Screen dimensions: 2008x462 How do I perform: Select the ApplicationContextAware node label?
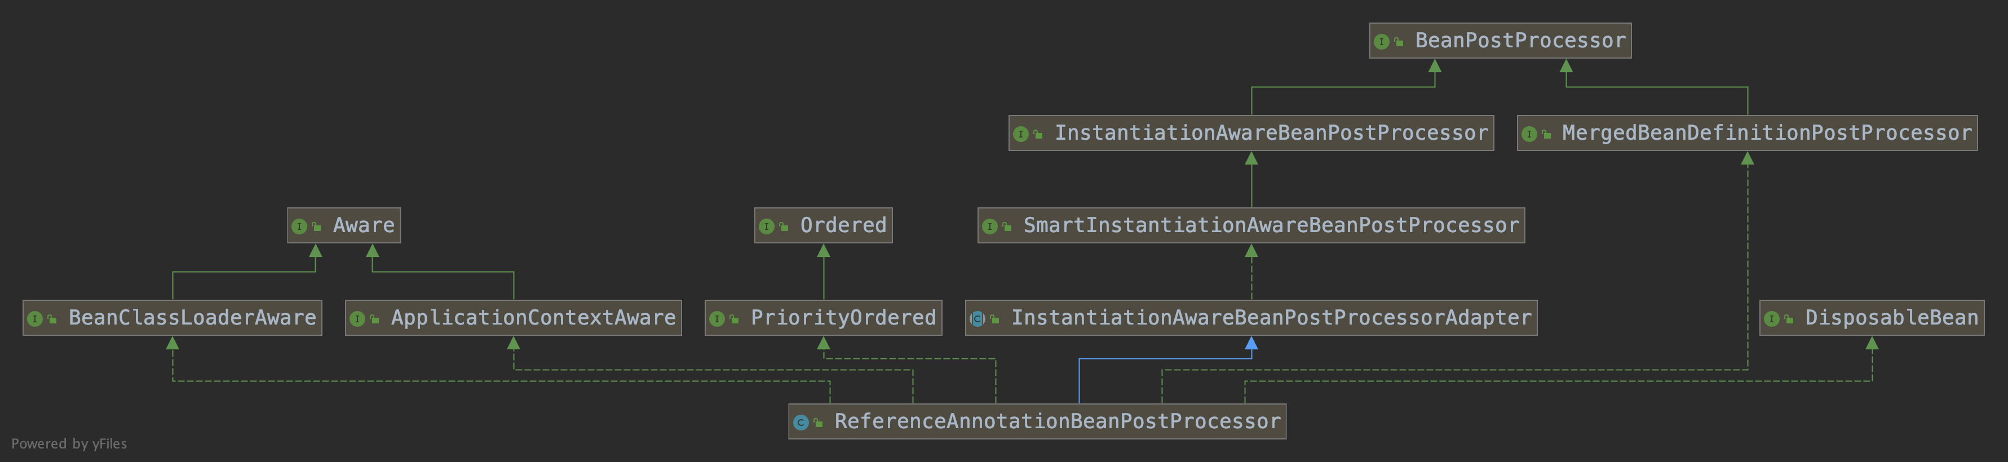point(533,318)
